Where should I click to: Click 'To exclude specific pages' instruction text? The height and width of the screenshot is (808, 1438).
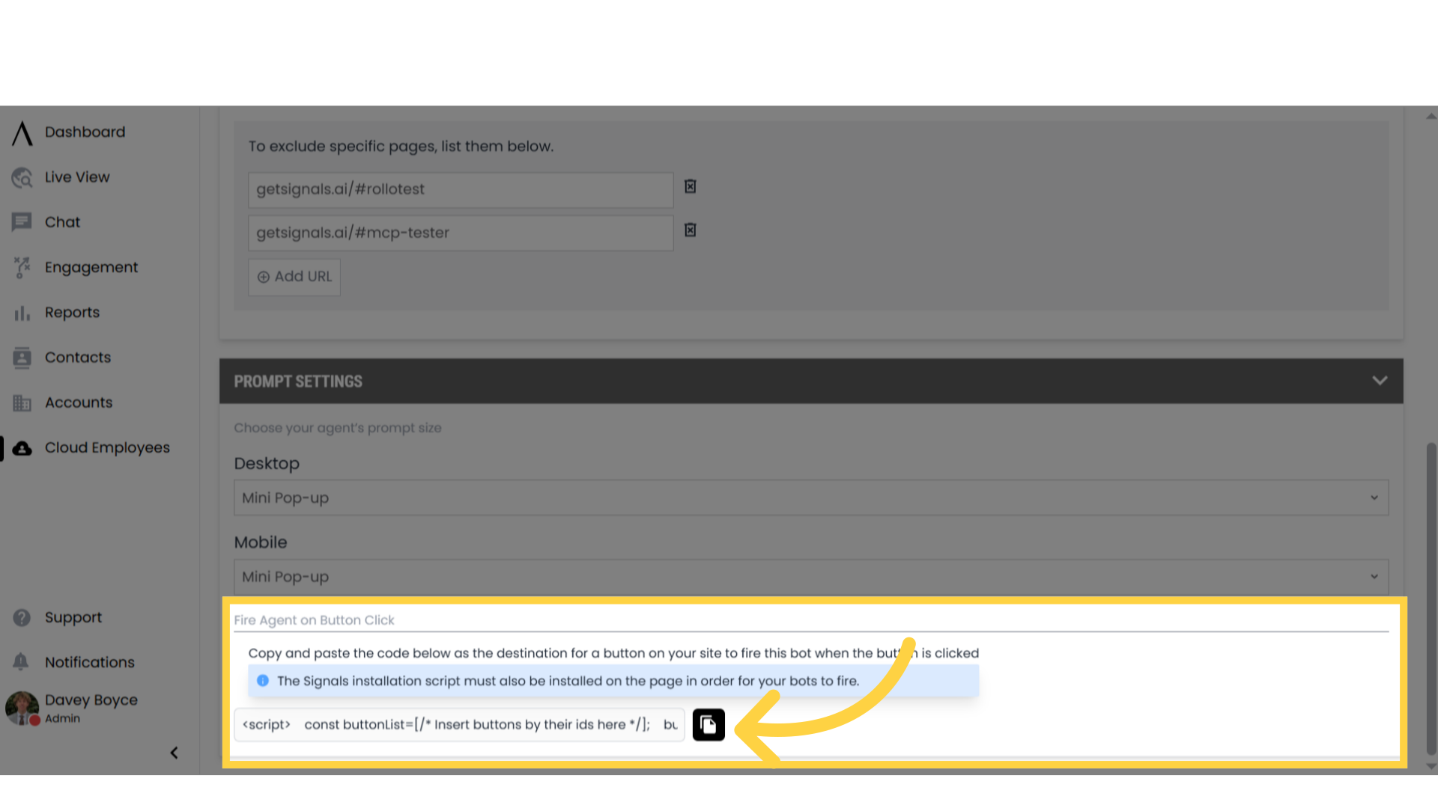click(x=401, y=147)
